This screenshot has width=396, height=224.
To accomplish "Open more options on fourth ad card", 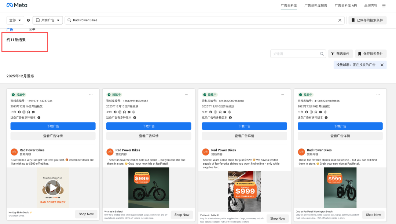I will [378, 95].
